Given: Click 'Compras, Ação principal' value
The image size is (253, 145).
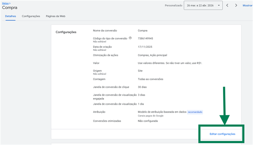Looking at the screenshot, I should (x=152, y=55).
